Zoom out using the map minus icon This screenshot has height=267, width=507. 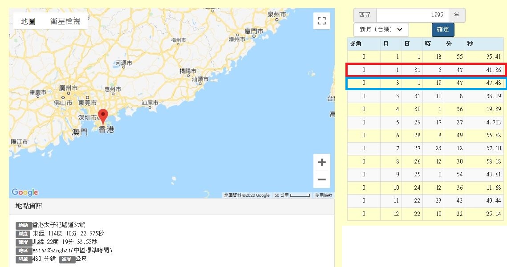(322, 179)
